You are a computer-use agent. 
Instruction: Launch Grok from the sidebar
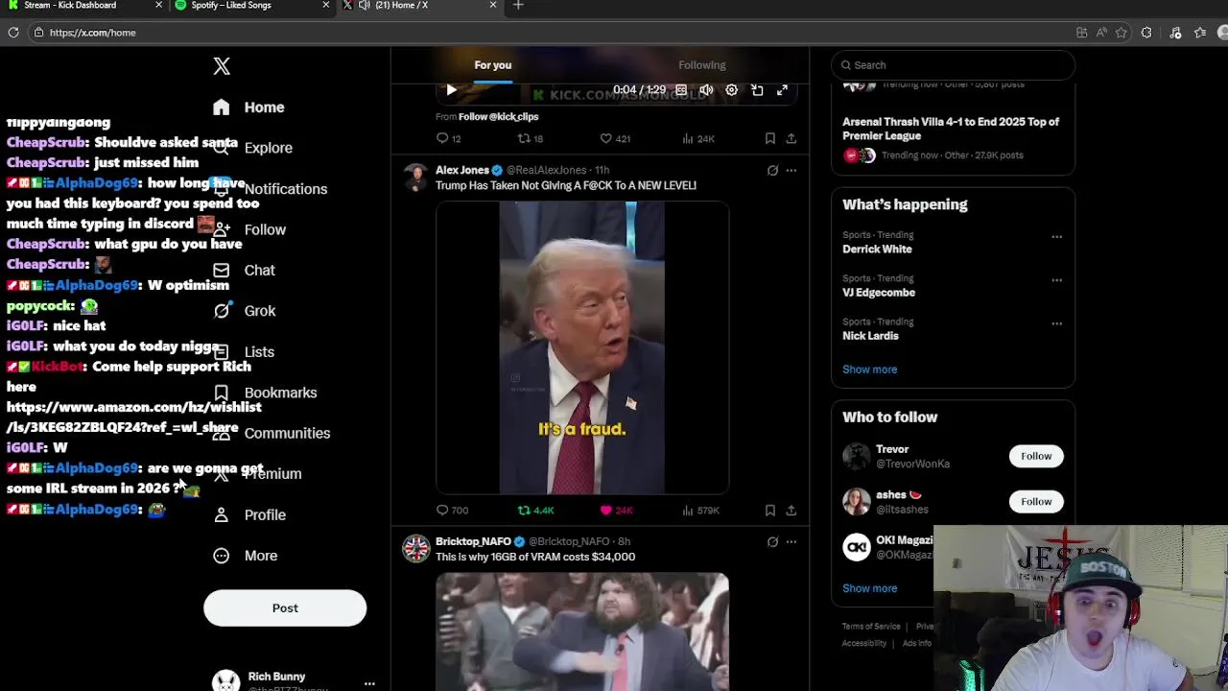(x=259, y=311)
